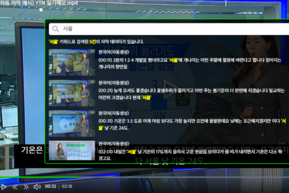Click the skip-backward double-arrow icon
The width and height of the screenshot is (289, 193).
(15, 186)
